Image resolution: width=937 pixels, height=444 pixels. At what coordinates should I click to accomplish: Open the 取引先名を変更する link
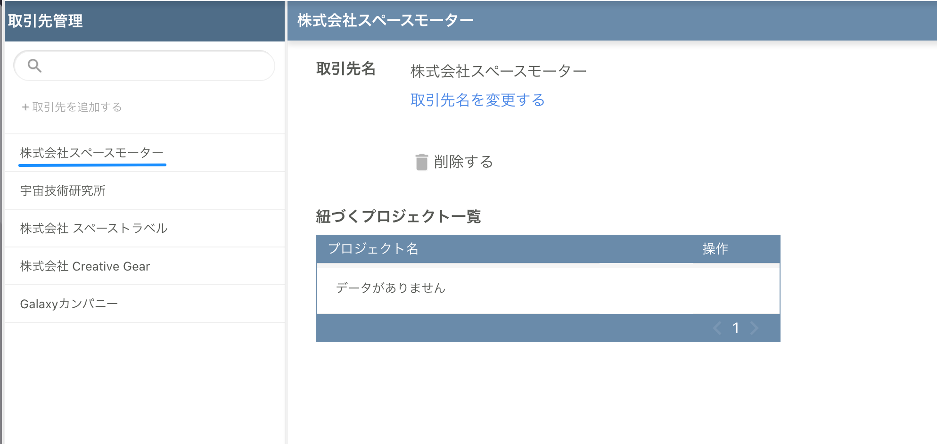click(477, 100)
